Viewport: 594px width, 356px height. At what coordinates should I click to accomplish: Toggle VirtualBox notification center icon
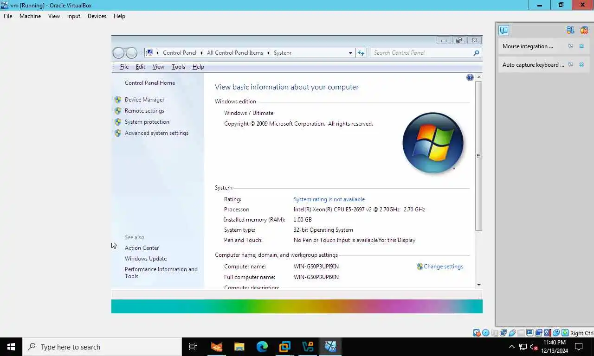(504, 30)
